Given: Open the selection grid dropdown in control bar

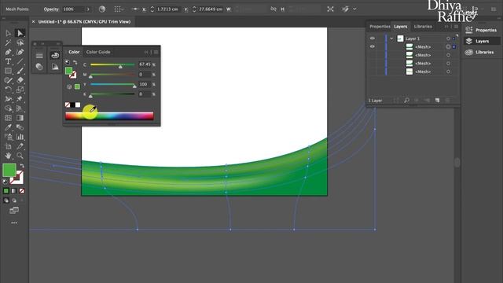Looking at the screenshot, I should click(119, 9).
